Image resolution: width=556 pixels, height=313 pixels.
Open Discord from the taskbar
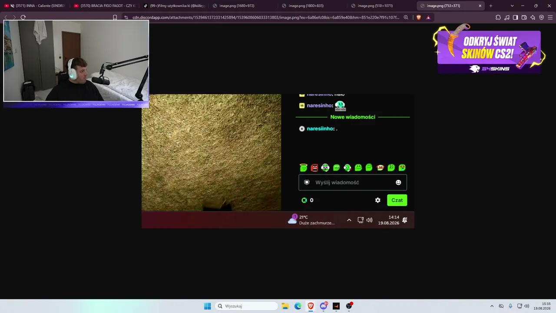click(324, 306)
